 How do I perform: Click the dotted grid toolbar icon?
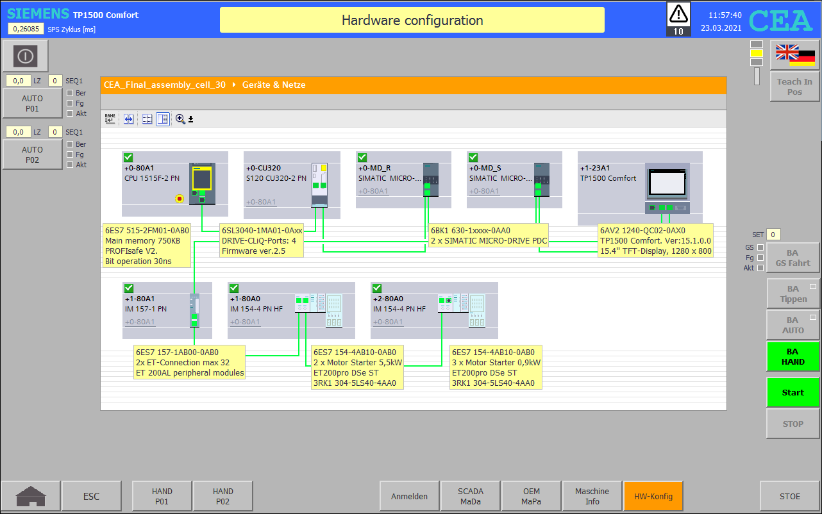(x=146, y=119)
